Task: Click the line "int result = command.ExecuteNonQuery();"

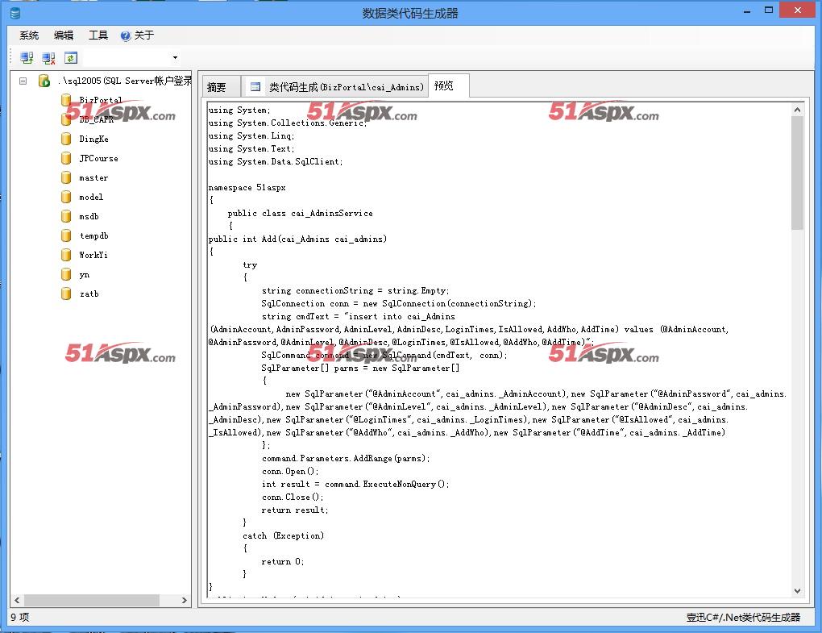Action: [355, 484]
